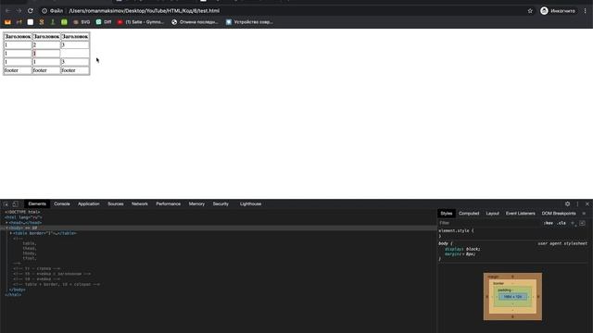Image resolution: width=593 pixels, height=333 pixels.
Task: Switch to the Security tab
Action: coord(221,203)
